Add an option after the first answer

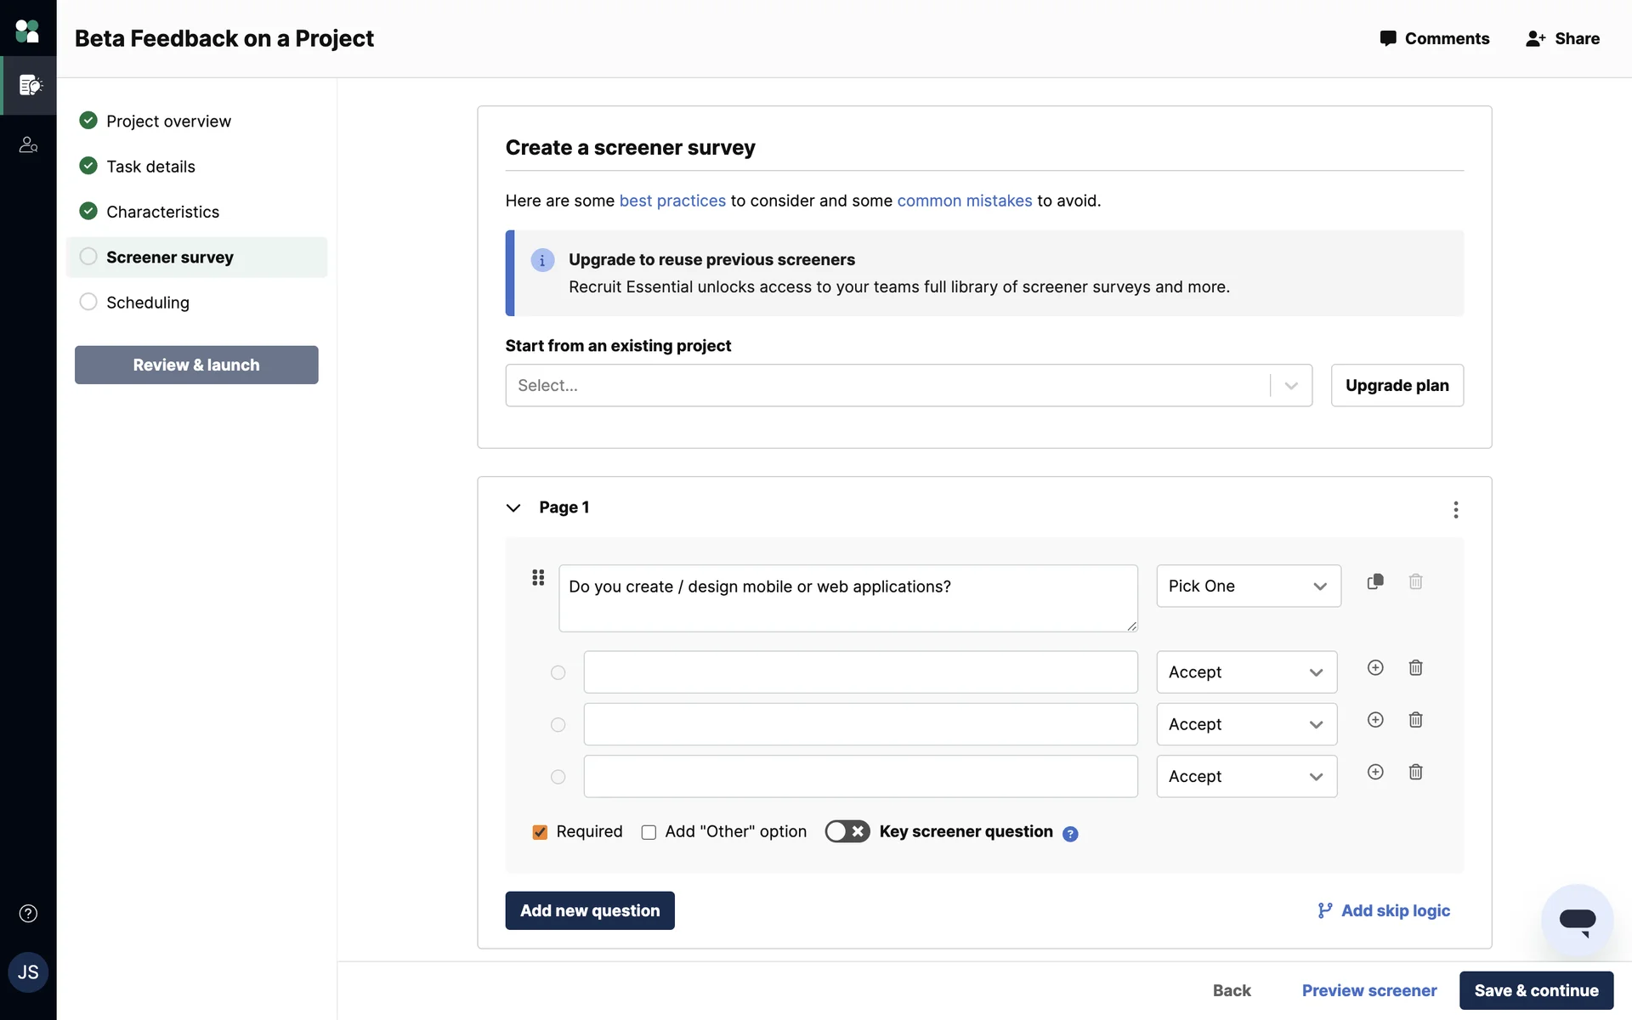(x=1374, y=668)
